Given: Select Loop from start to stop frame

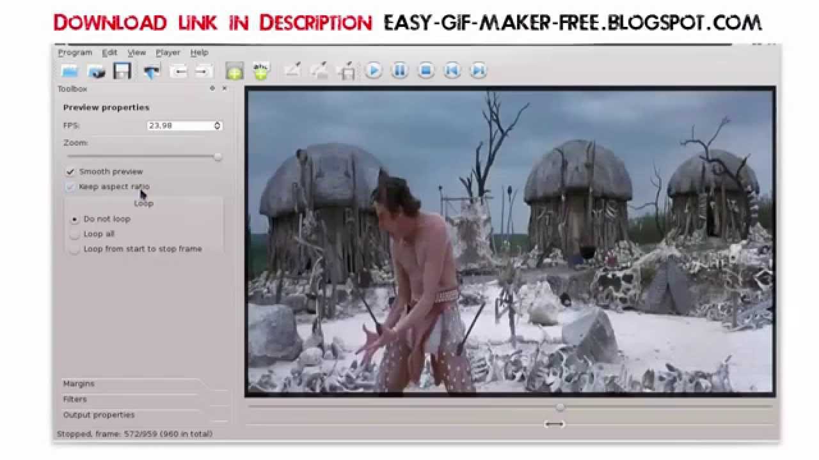Looking at the screenshot, I should 75,249.
